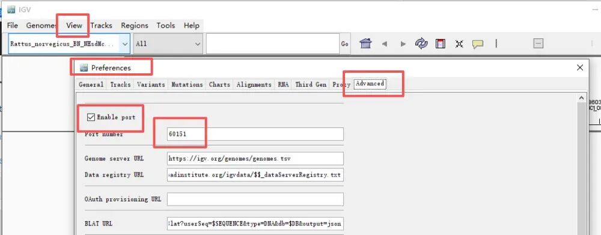Switch to the Alignments tab

[254, 85]
